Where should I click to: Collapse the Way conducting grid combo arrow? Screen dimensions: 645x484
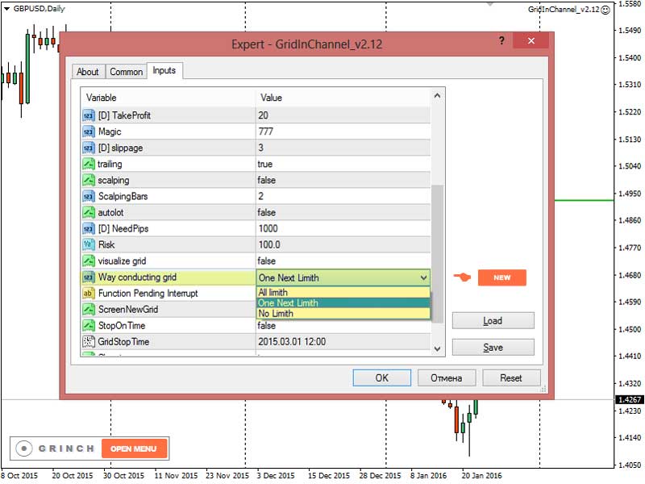coord(424,277)
